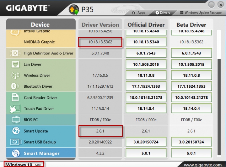This screenshot has width=226, height=167.
Task: Click the Intel Graphic chip icon
Action: tap(15, 32)
